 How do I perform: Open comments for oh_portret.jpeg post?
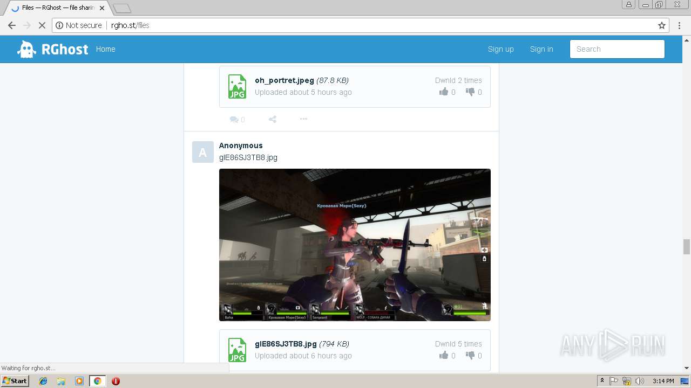click(x=237, y=119)
